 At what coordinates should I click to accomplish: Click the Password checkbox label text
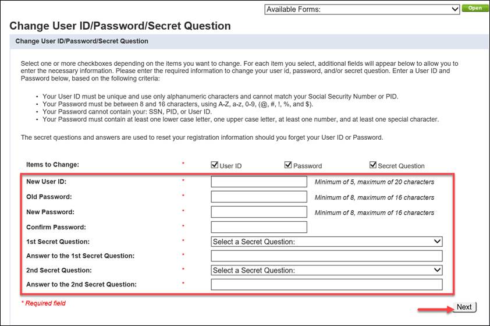coord(307,166)
